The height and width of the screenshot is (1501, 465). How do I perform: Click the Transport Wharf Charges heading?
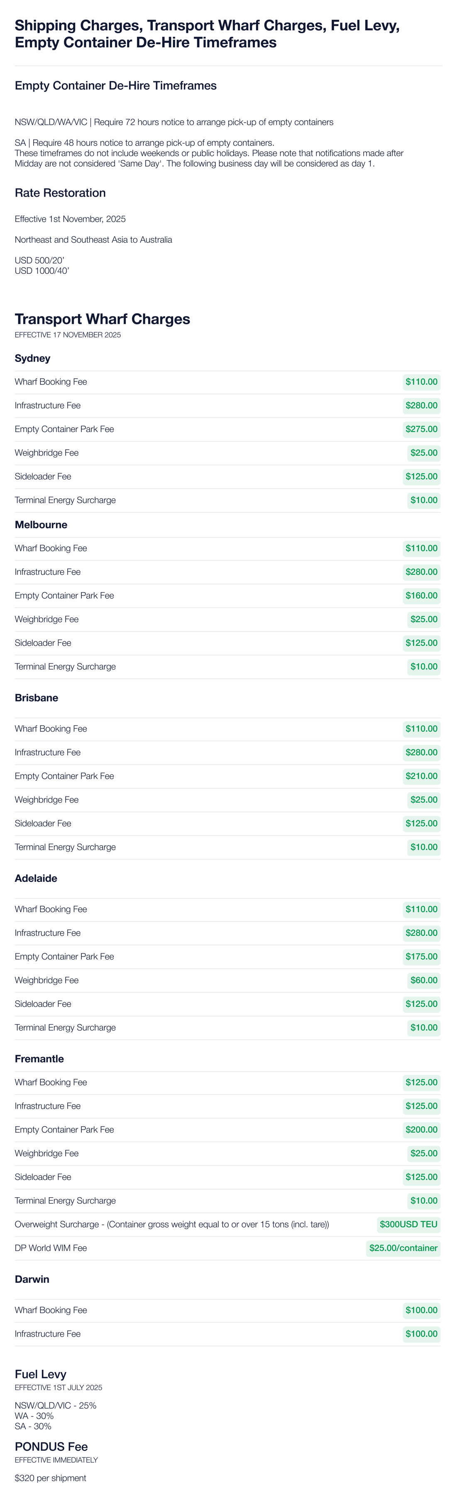coord(103,319)
